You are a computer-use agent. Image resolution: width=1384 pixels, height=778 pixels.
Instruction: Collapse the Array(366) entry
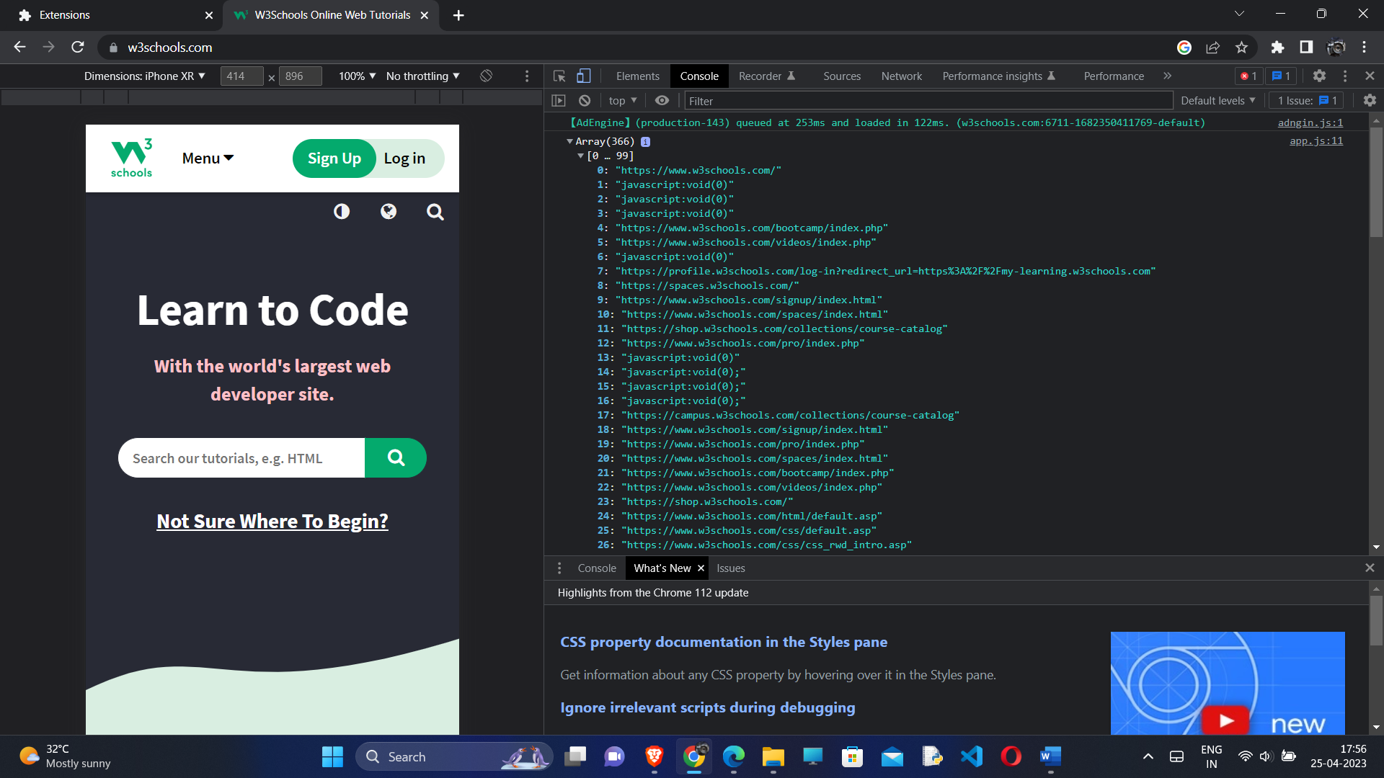(569, 141)
